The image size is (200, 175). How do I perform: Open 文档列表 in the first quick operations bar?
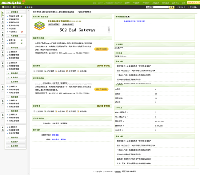pos(38,71)
